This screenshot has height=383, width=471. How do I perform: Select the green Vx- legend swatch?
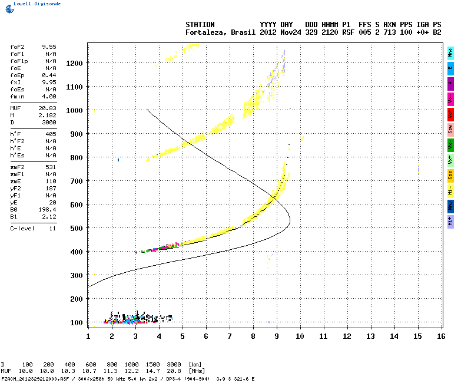tap(450, 145)
